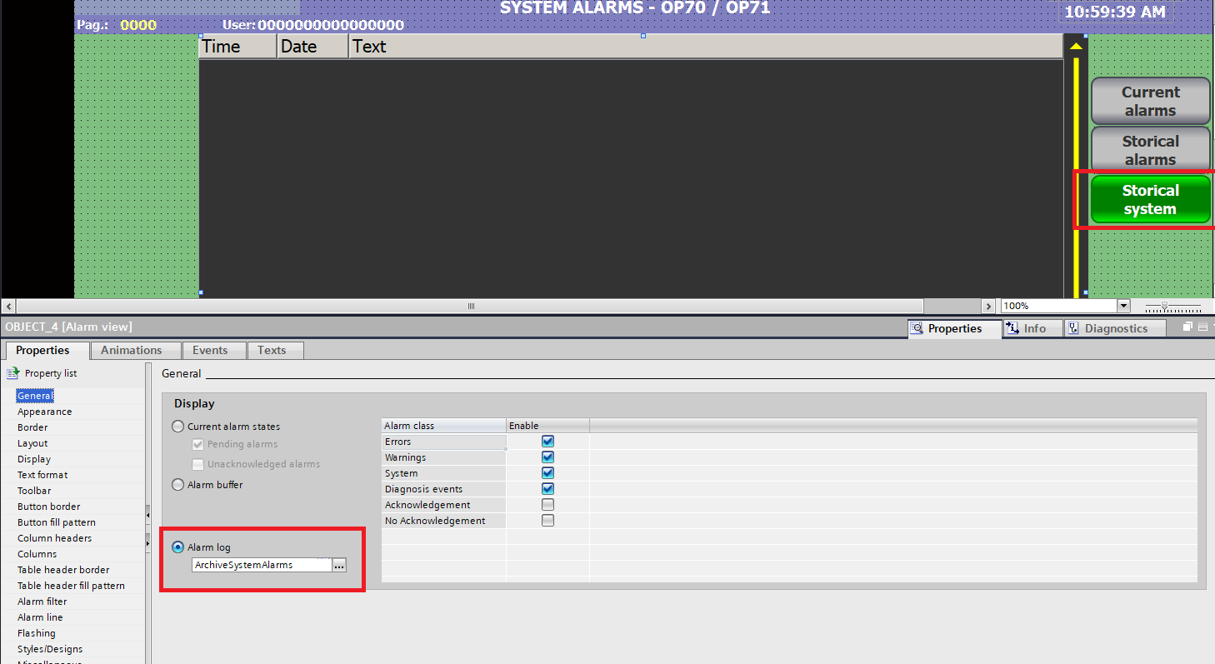Select Alarm line in the property list
The image size is (1215, 664).
pos(40,617)
